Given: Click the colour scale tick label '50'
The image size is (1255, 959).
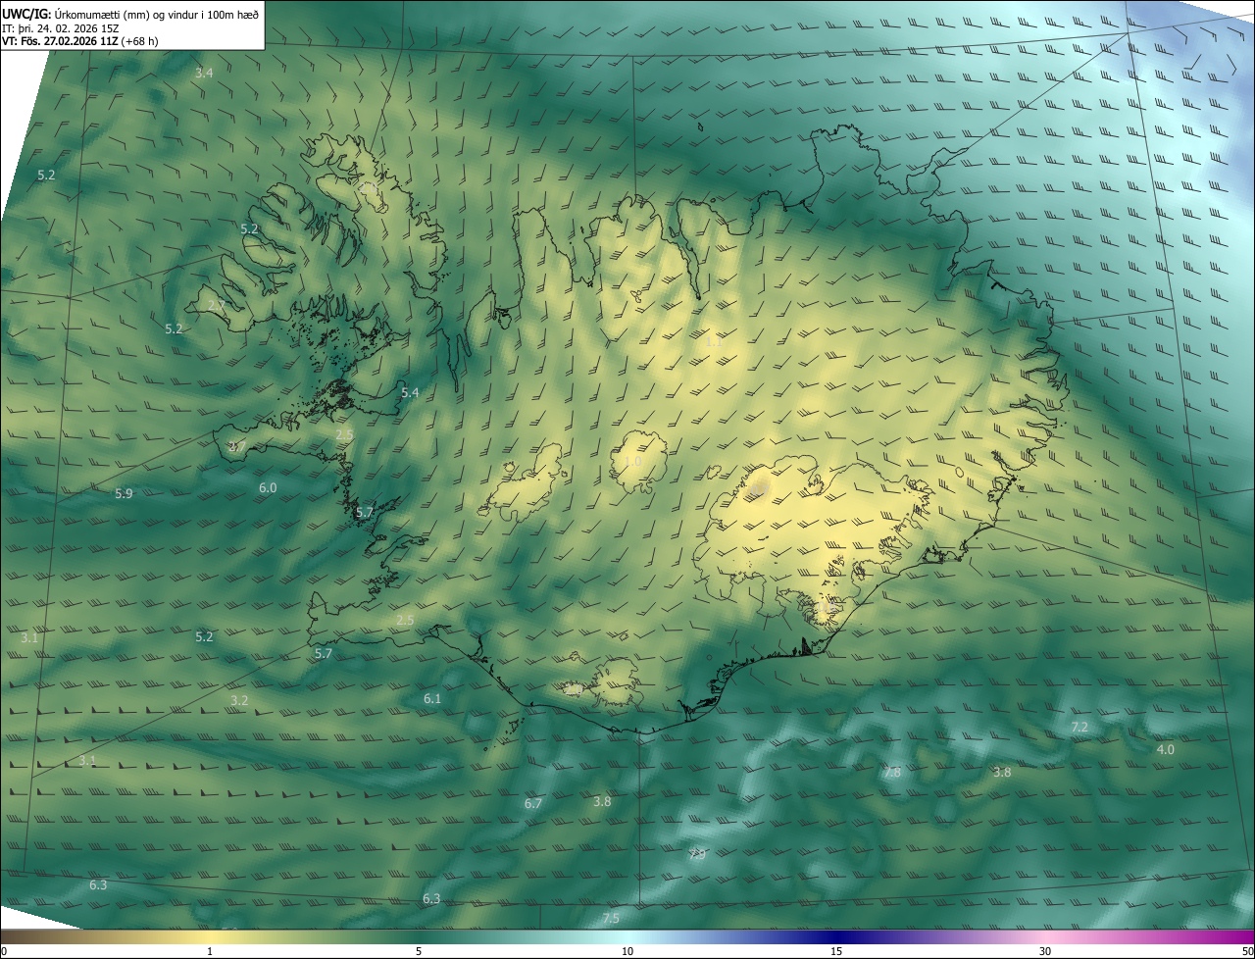Looking at the screenshot, I should click(1247, 951).
